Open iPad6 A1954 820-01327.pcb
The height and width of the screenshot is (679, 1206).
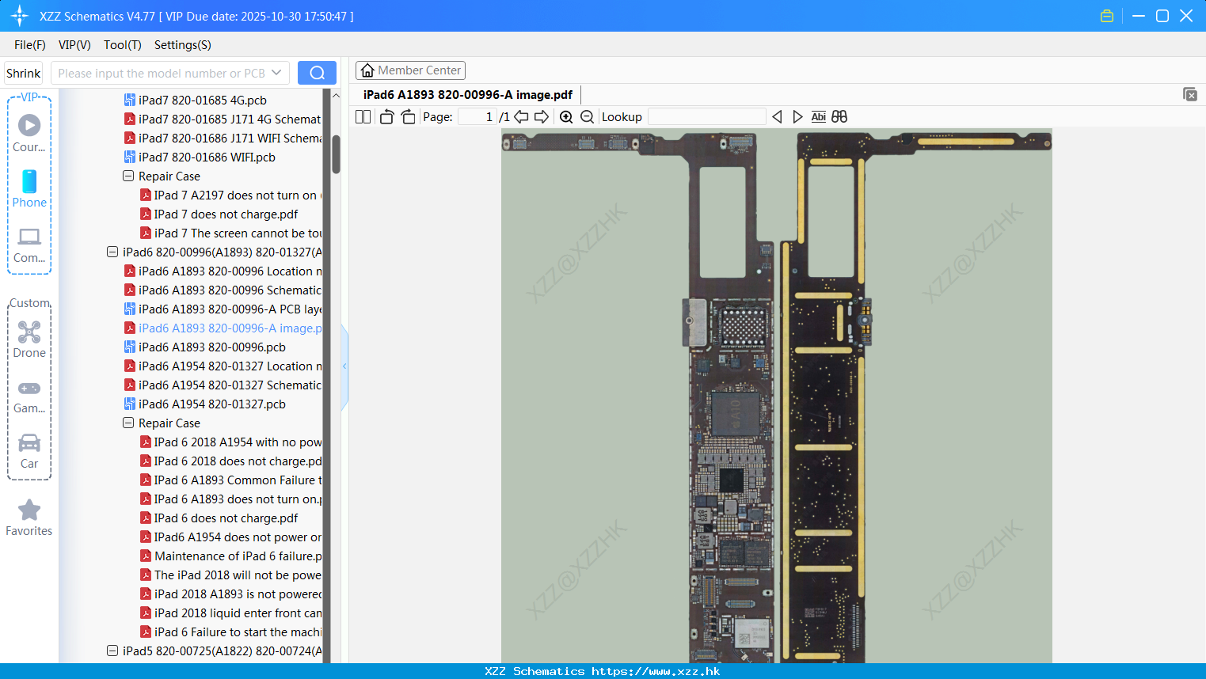coord(204,404)
